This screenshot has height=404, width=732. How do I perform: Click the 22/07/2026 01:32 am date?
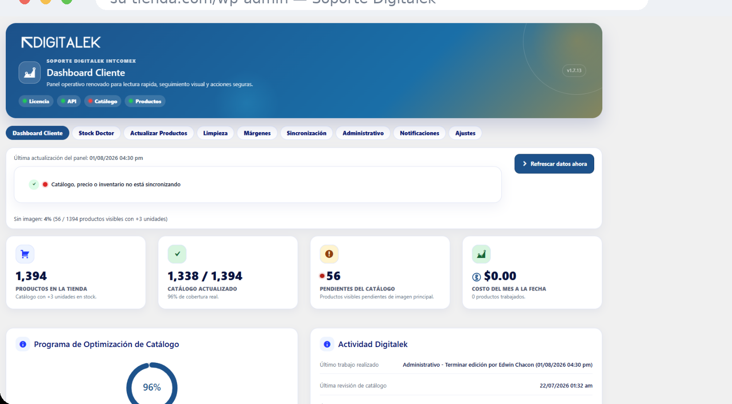coord(566,386)
